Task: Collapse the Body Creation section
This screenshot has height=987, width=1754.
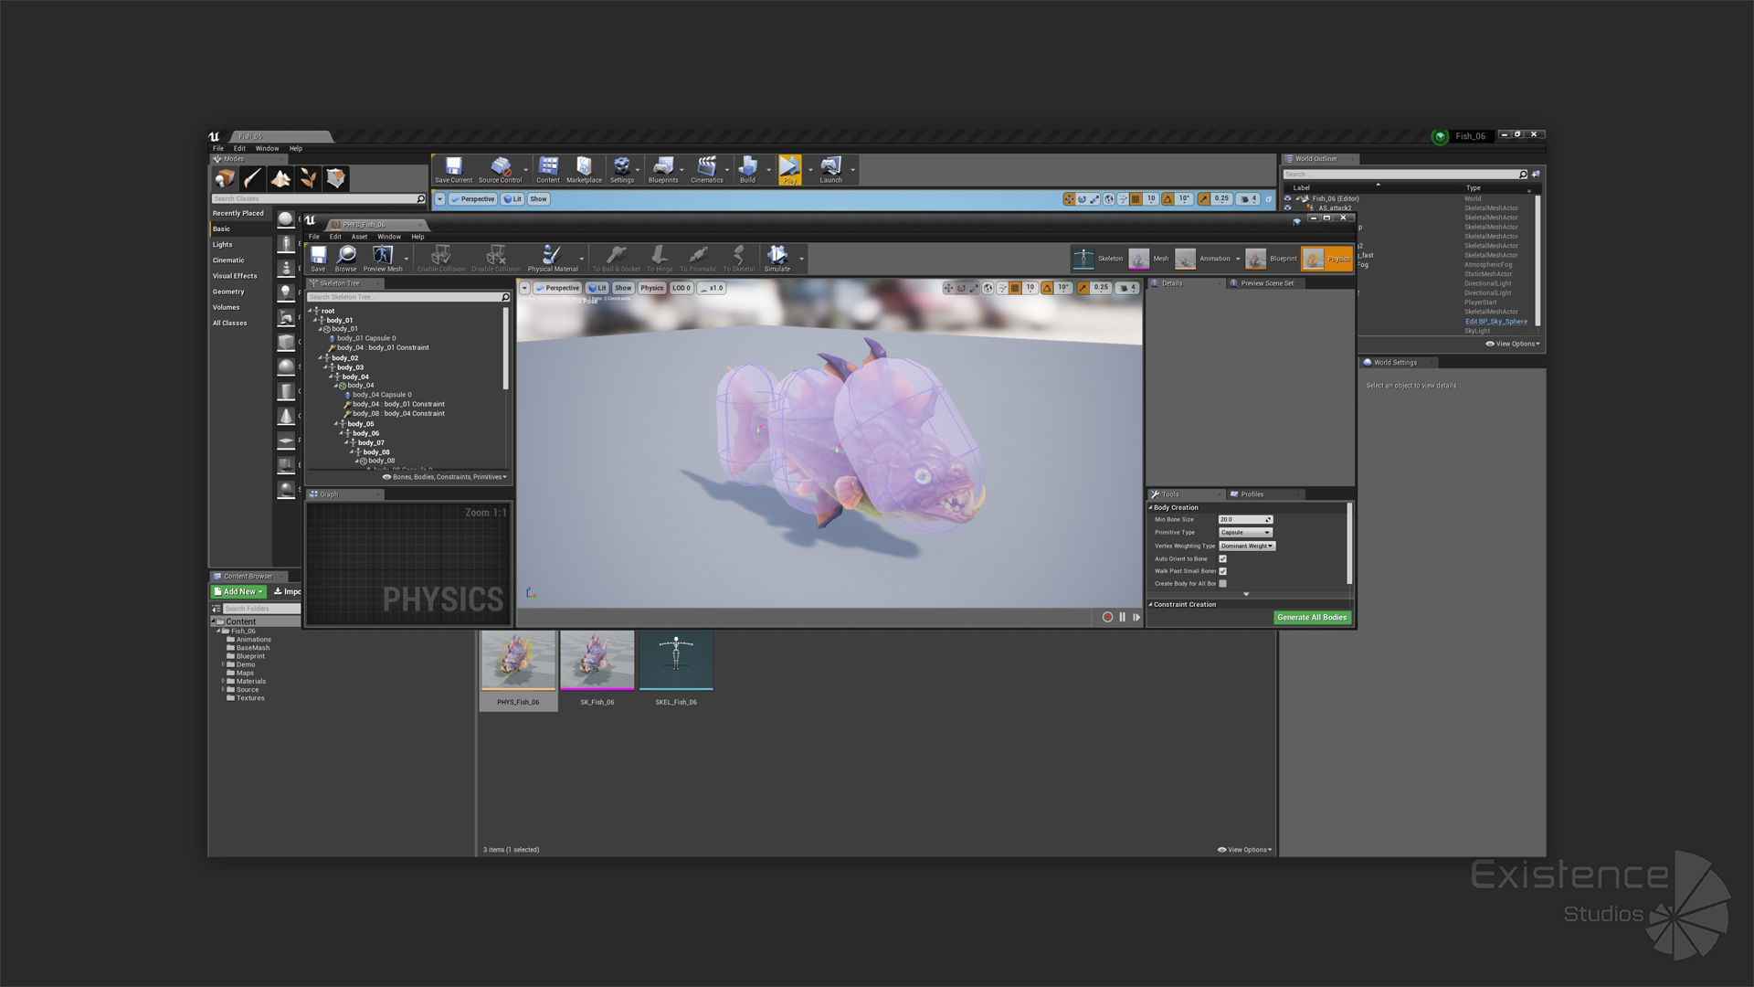Action: [x=1151, y=507]
